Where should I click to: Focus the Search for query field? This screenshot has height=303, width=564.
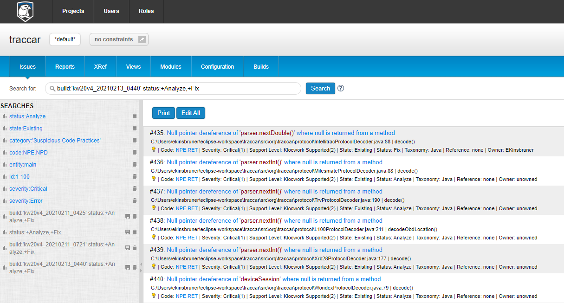click(x=176, y=88)
